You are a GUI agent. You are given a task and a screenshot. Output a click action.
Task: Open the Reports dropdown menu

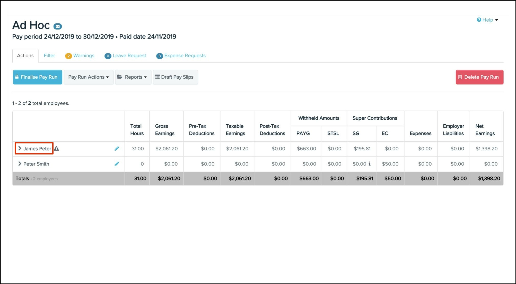133,77
